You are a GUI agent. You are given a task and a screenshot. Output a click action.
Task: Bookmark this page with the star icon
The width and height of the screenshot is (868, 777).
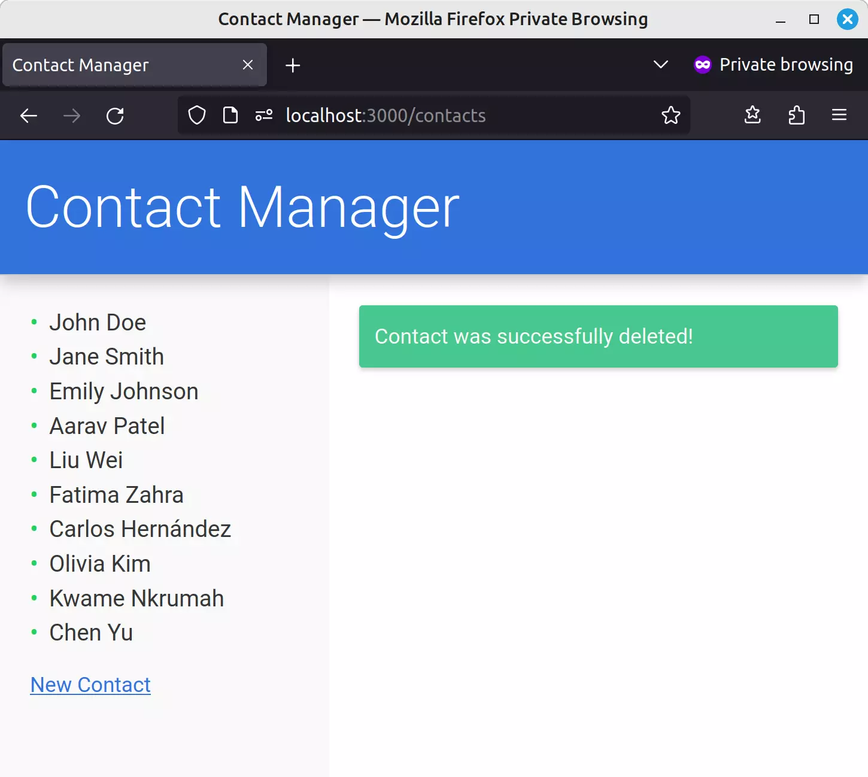[671, 115]
